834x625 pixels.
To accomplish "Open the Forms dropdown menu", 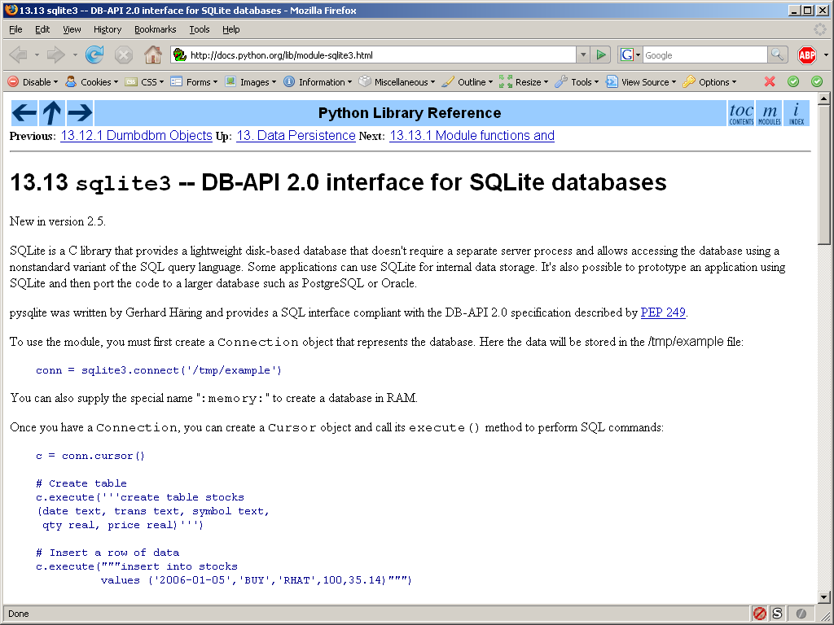I will (194, 82).
